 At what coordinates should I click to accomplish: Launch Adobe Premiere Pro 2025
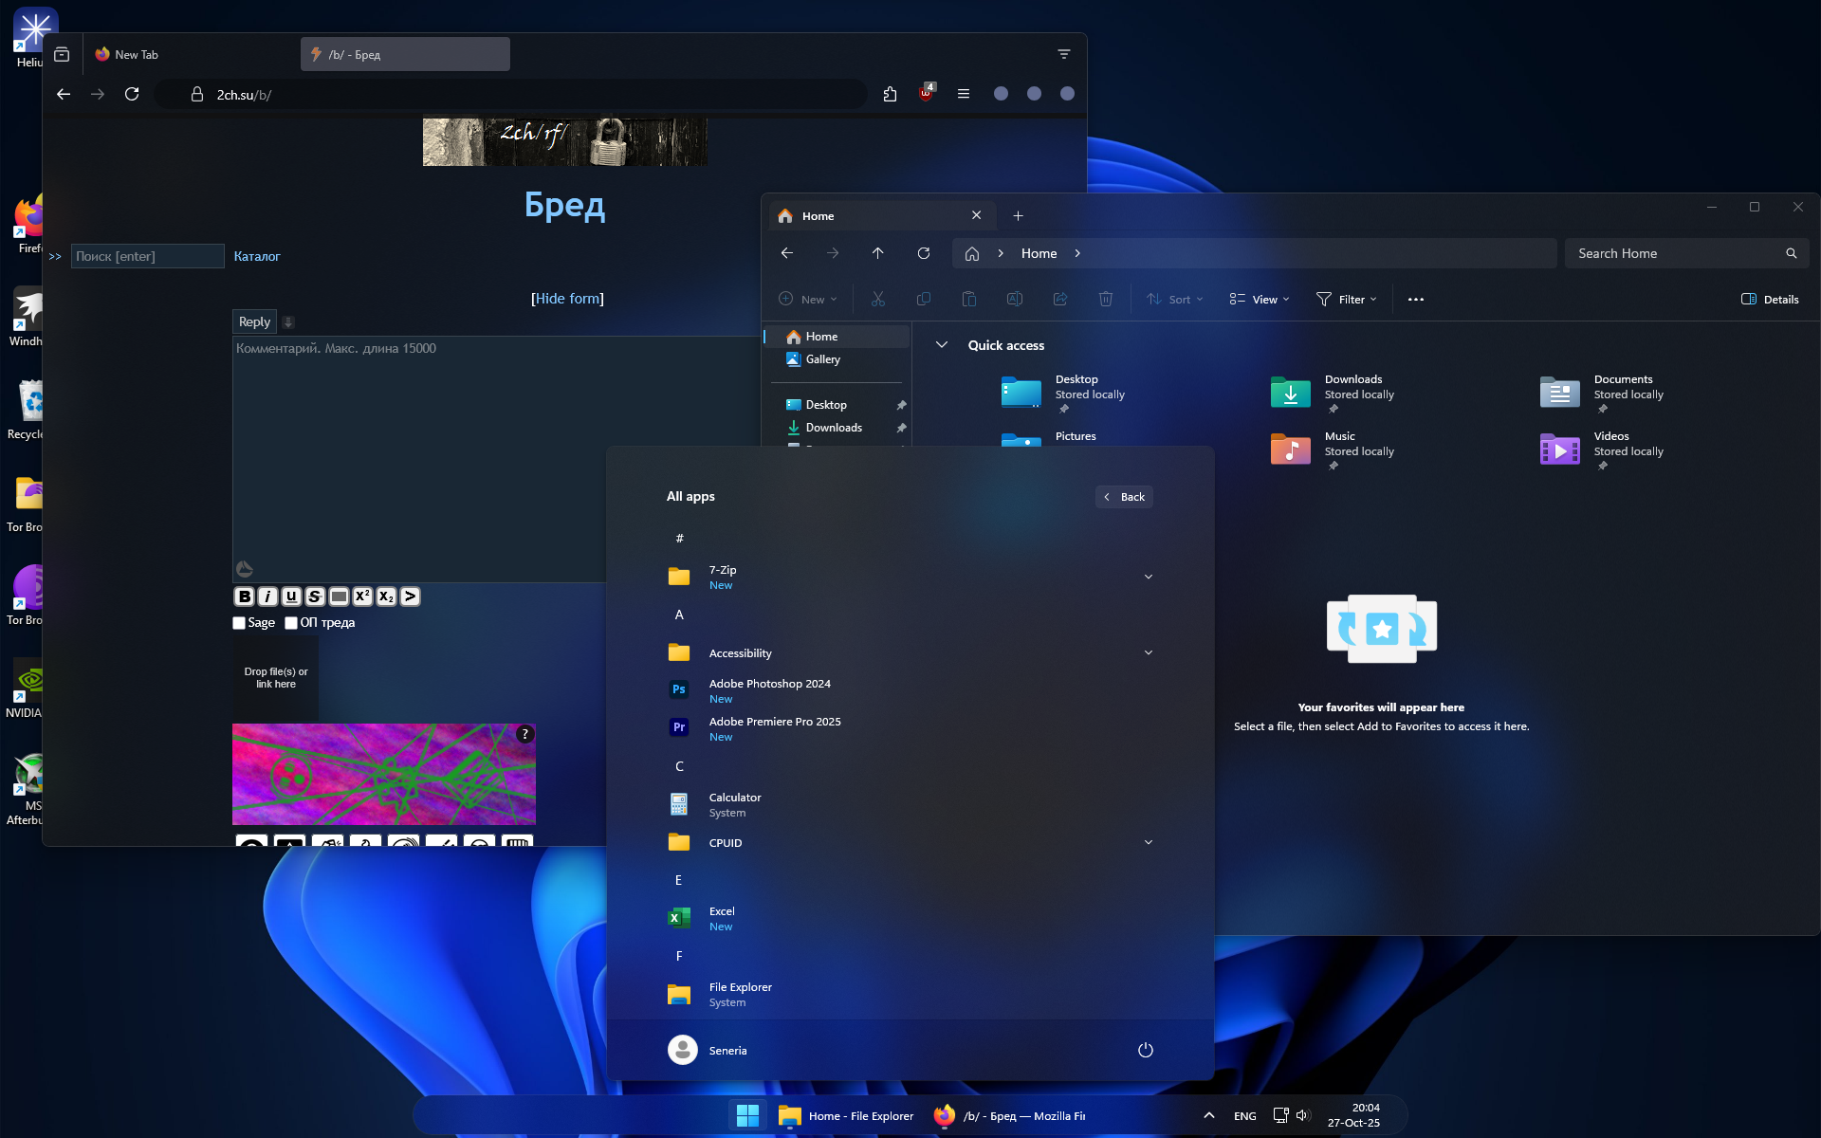click(774, 728)
